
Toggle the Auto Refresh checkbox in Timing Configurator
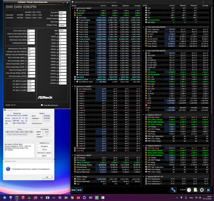pyautogui.click(x=42, y=105)
